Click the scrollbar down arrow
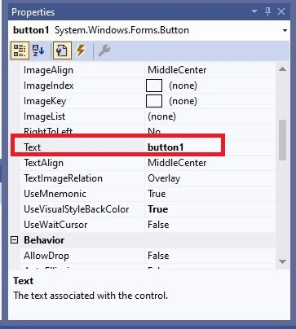 pyautogui.click(x=283, y=261)
